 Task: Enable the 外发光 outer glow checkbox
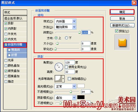coord(6,34)
